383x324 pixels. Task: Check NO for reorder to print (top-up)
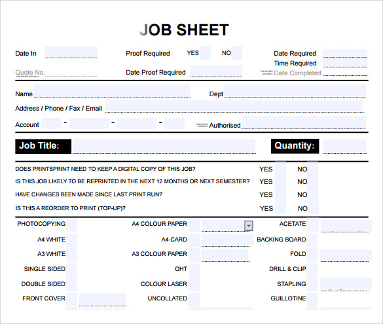click(x=313, y=207)
